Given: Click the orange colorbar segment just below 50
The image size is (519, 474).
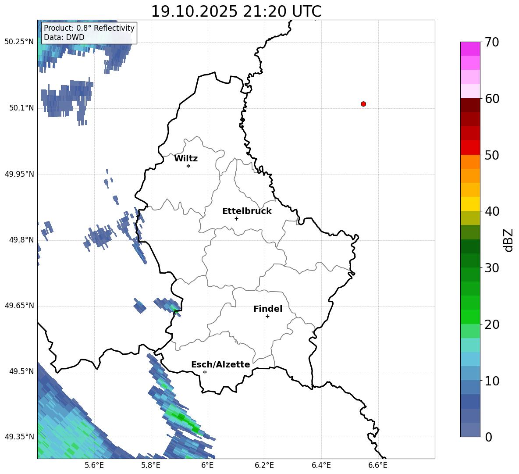Looking at the screenshot, I should 470,162.
